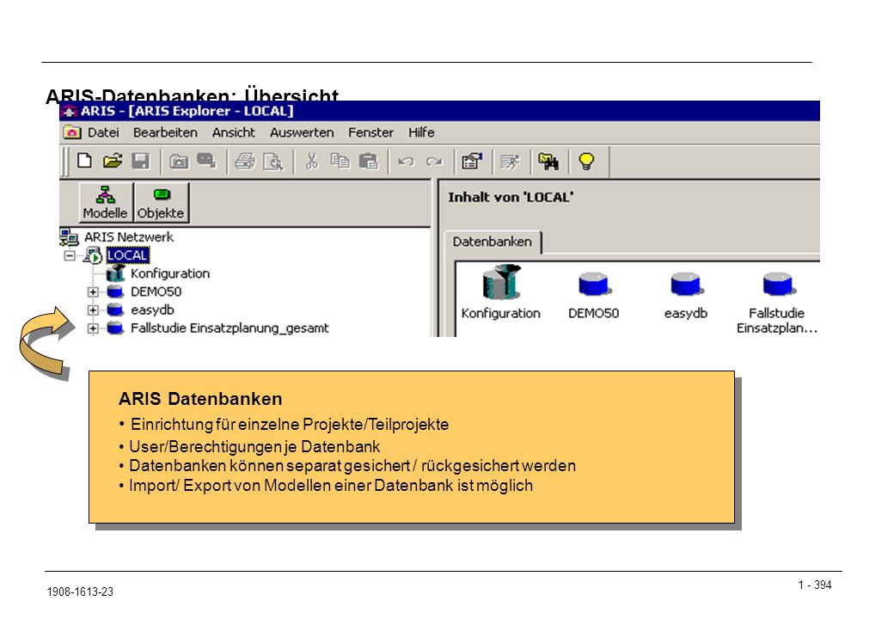Click the Copy toolbar icon
This screenshot has height=619, width=894.
coord(340,162)
